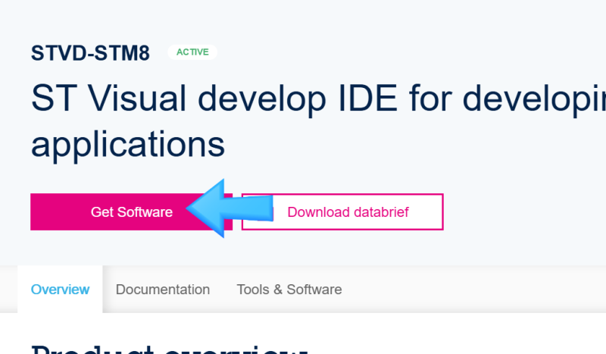Select the Tools & Software tab
The height and width of the screenshot is (354, 606).
[289, 290]
